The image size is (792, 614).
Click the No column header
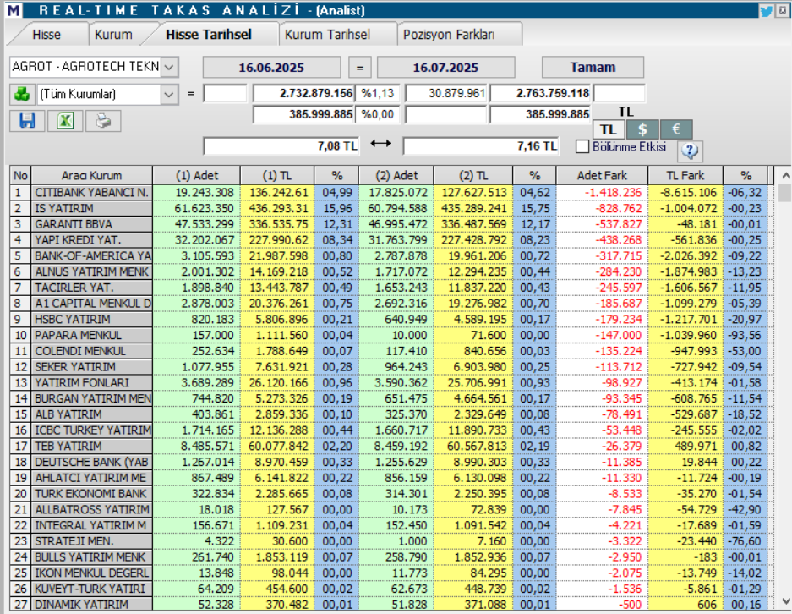point(20,175)
